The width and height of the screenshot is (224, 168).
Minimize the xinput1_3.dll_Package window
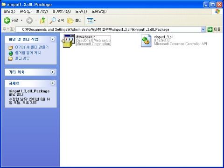point(206,5)
